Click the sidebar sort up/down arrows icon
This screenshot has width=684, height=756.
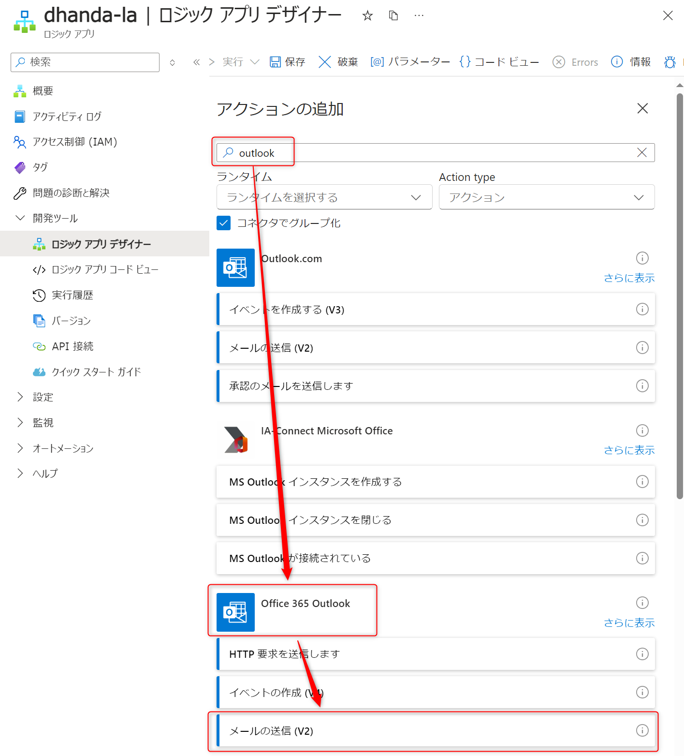coord(172,62)
